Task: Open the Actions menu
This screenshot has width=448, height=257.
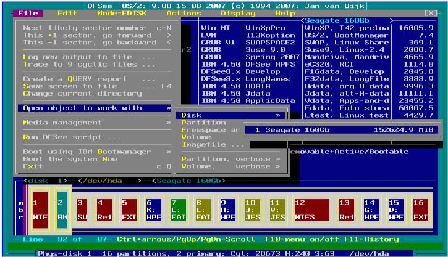Action: 184,14
